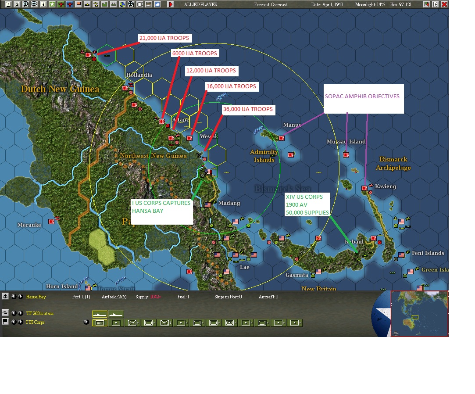Click the Japanese flag base at Rabaul
This screenshot has height=394, width=475.
[x=374, y=238]
